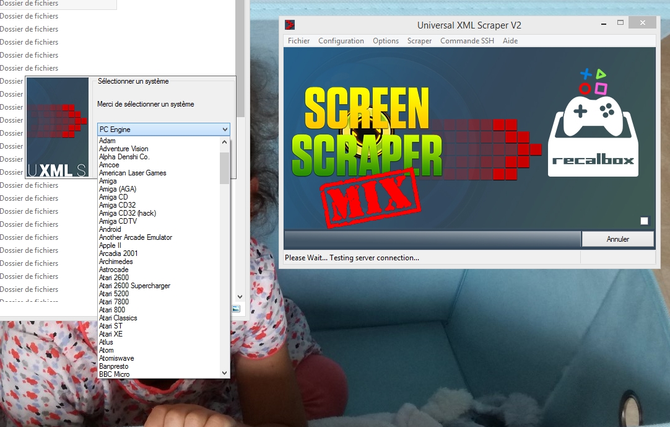Select Banpresto in the system list

click(159, 366)
